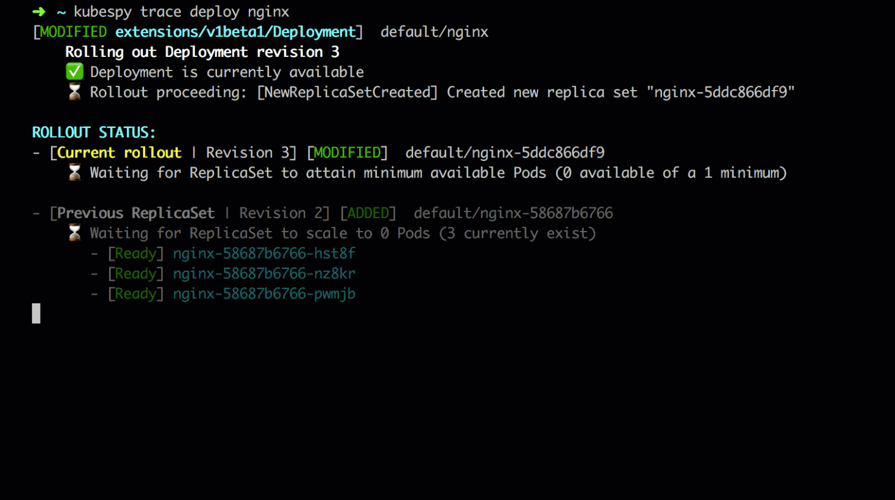Click the green ADDED status tag
Image resolution: width=895 pixels, height=500 pixels.
[368, 213]
